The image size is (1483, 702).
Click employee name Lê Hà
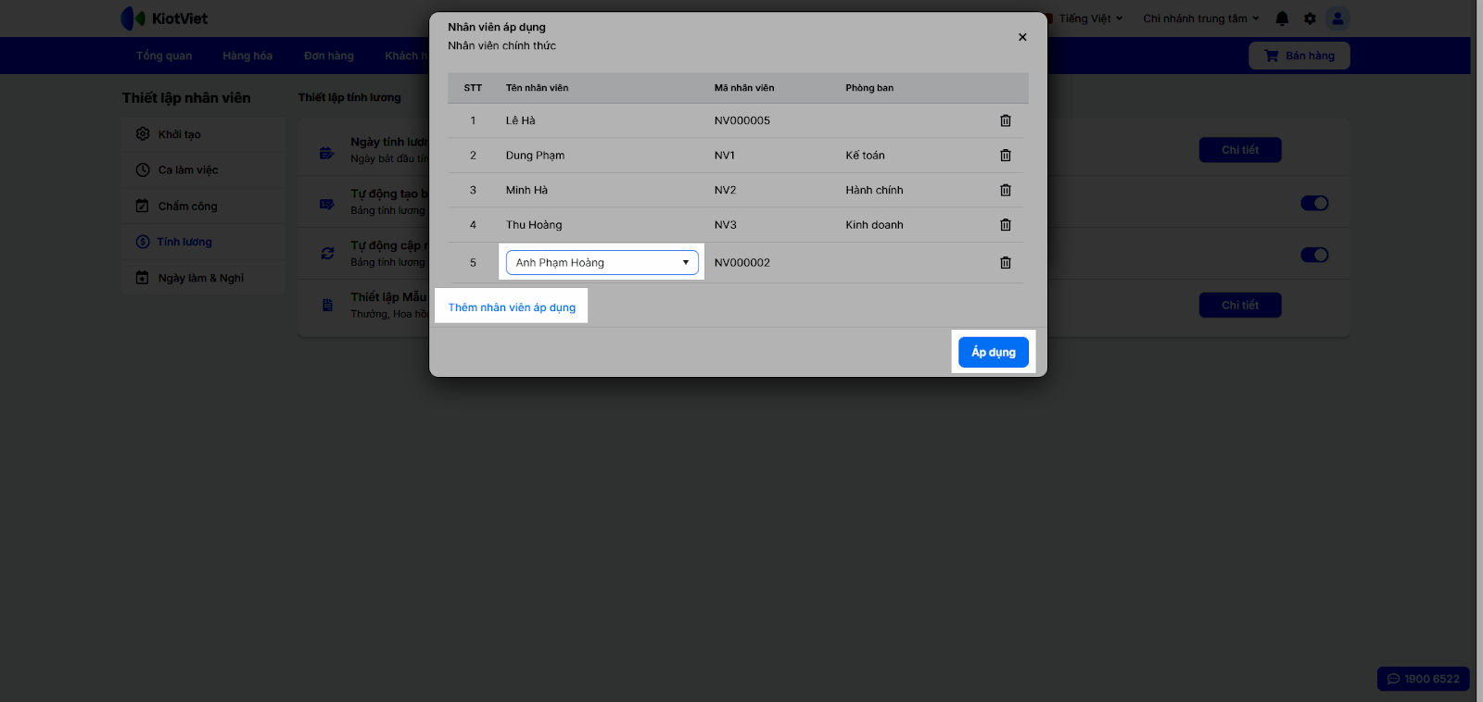521,120
